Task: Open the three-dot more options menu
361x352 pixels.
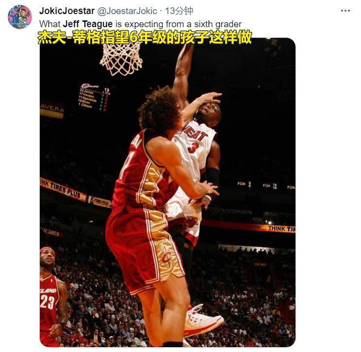Action: 345,11
